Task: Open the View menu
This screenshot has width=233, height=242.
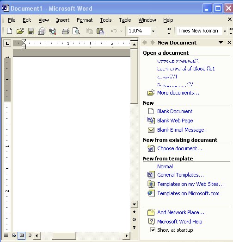Action: (x=43, y=20)
